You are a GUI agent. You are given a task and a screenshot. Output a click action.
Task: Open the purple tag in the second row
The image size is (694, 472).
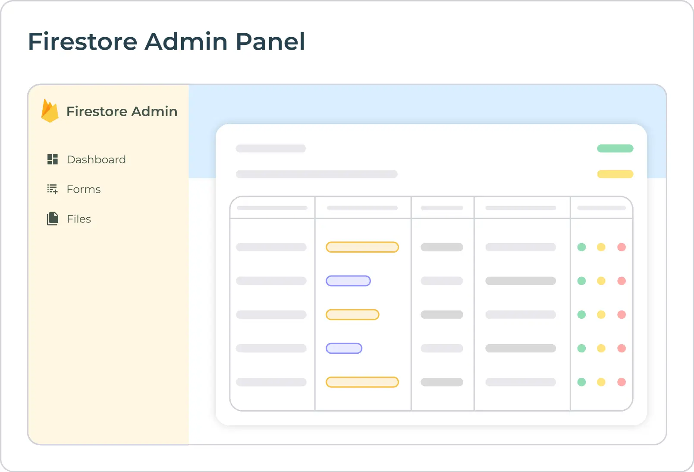[x=348, y=281]
